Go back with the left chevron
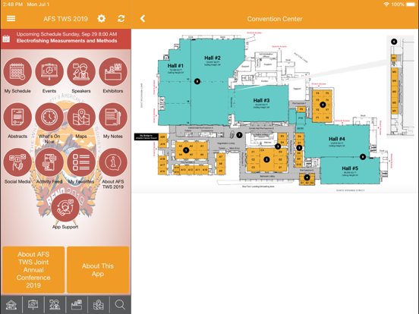The image size is (419, 314). [x=143, y=19]
